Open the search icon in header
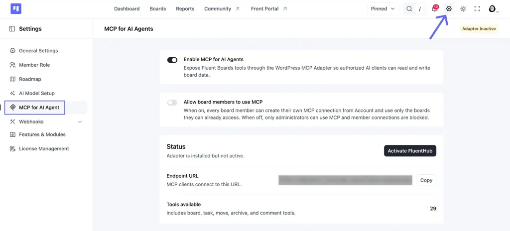This screenshot has width=510, height=231. [409, 9]
